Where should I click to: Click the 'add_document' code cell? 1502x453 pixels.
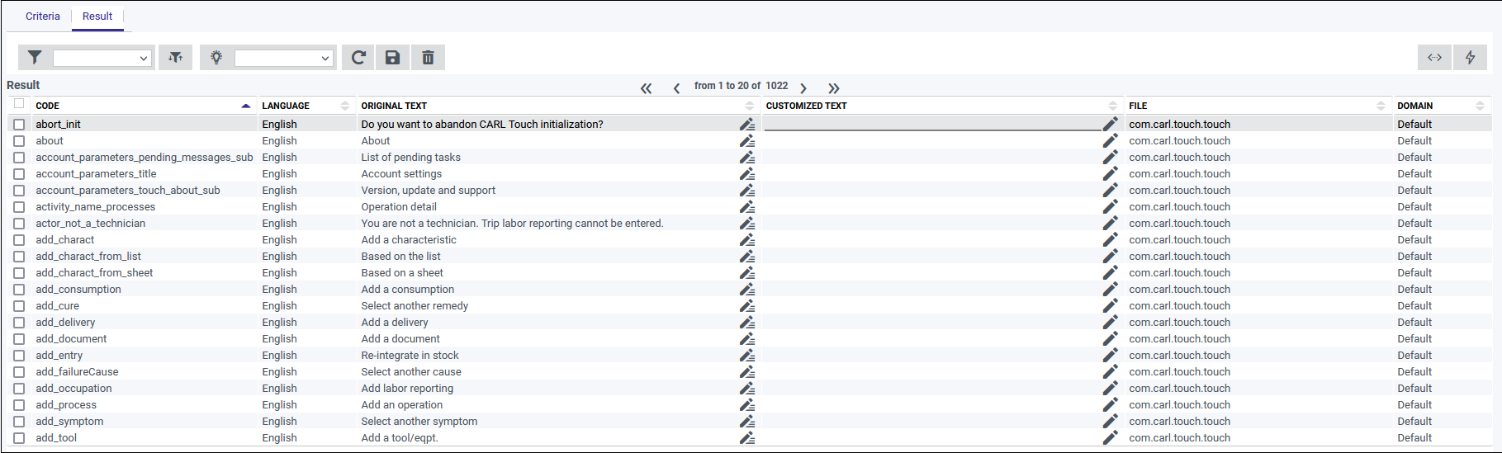pyautogui.click(x=71, y=338)
